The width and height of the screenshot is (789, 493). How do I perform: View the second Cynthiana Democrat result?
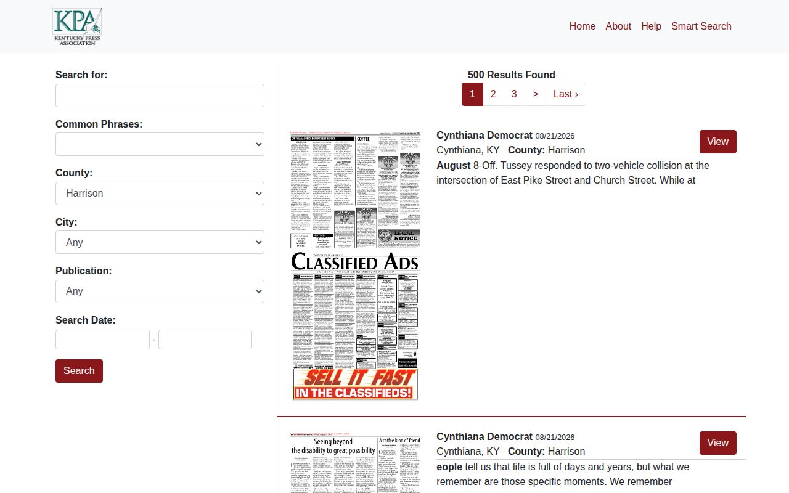[718, 443]
